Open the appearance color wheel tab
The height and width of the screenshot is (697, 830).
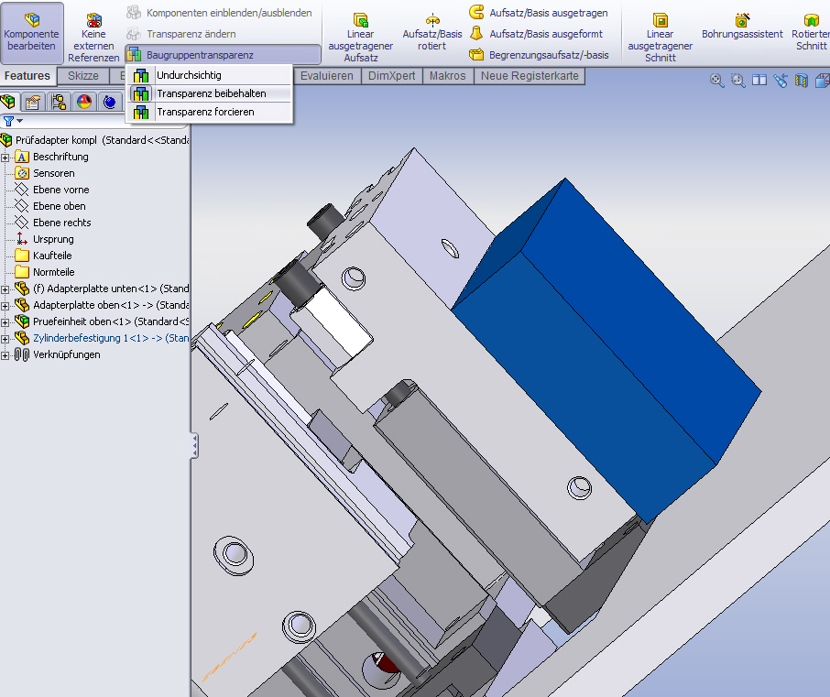pos(84,102)
